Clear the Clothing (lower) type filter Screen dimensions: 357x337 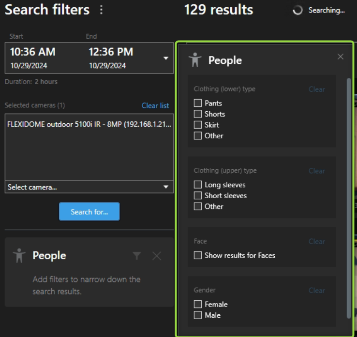pos(317,89)
